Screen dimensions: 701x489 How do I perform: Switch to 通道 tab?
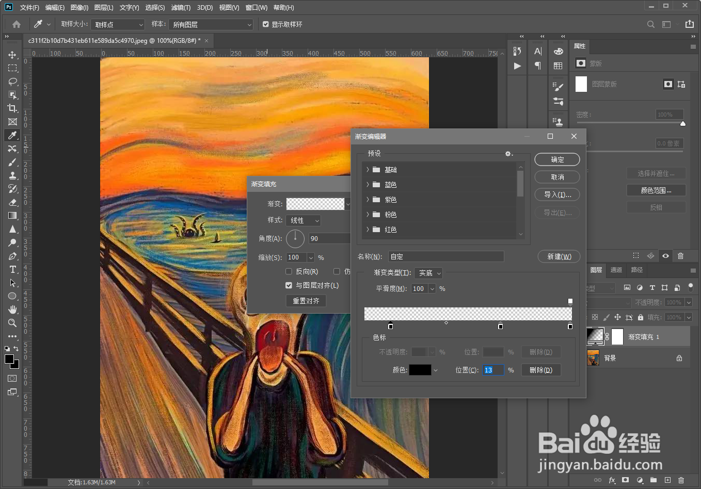pos(616,270)
